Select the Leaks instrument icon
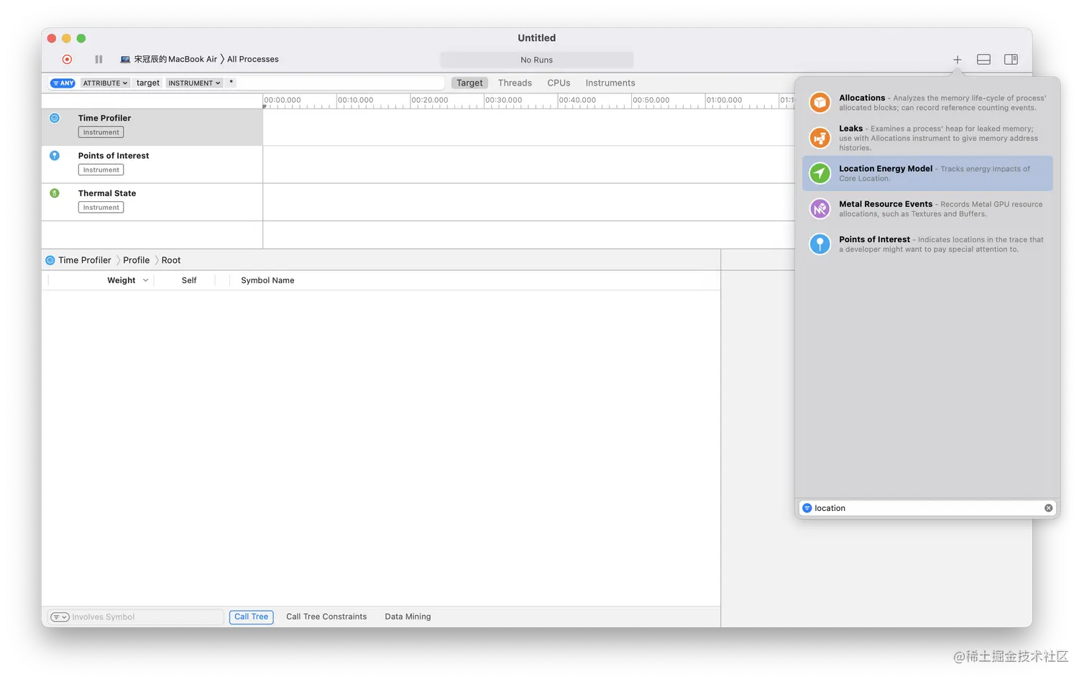 820,137
